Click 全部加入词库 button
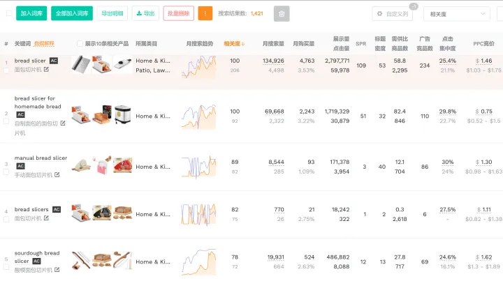 pyautogui.click(x=72, y=13)
